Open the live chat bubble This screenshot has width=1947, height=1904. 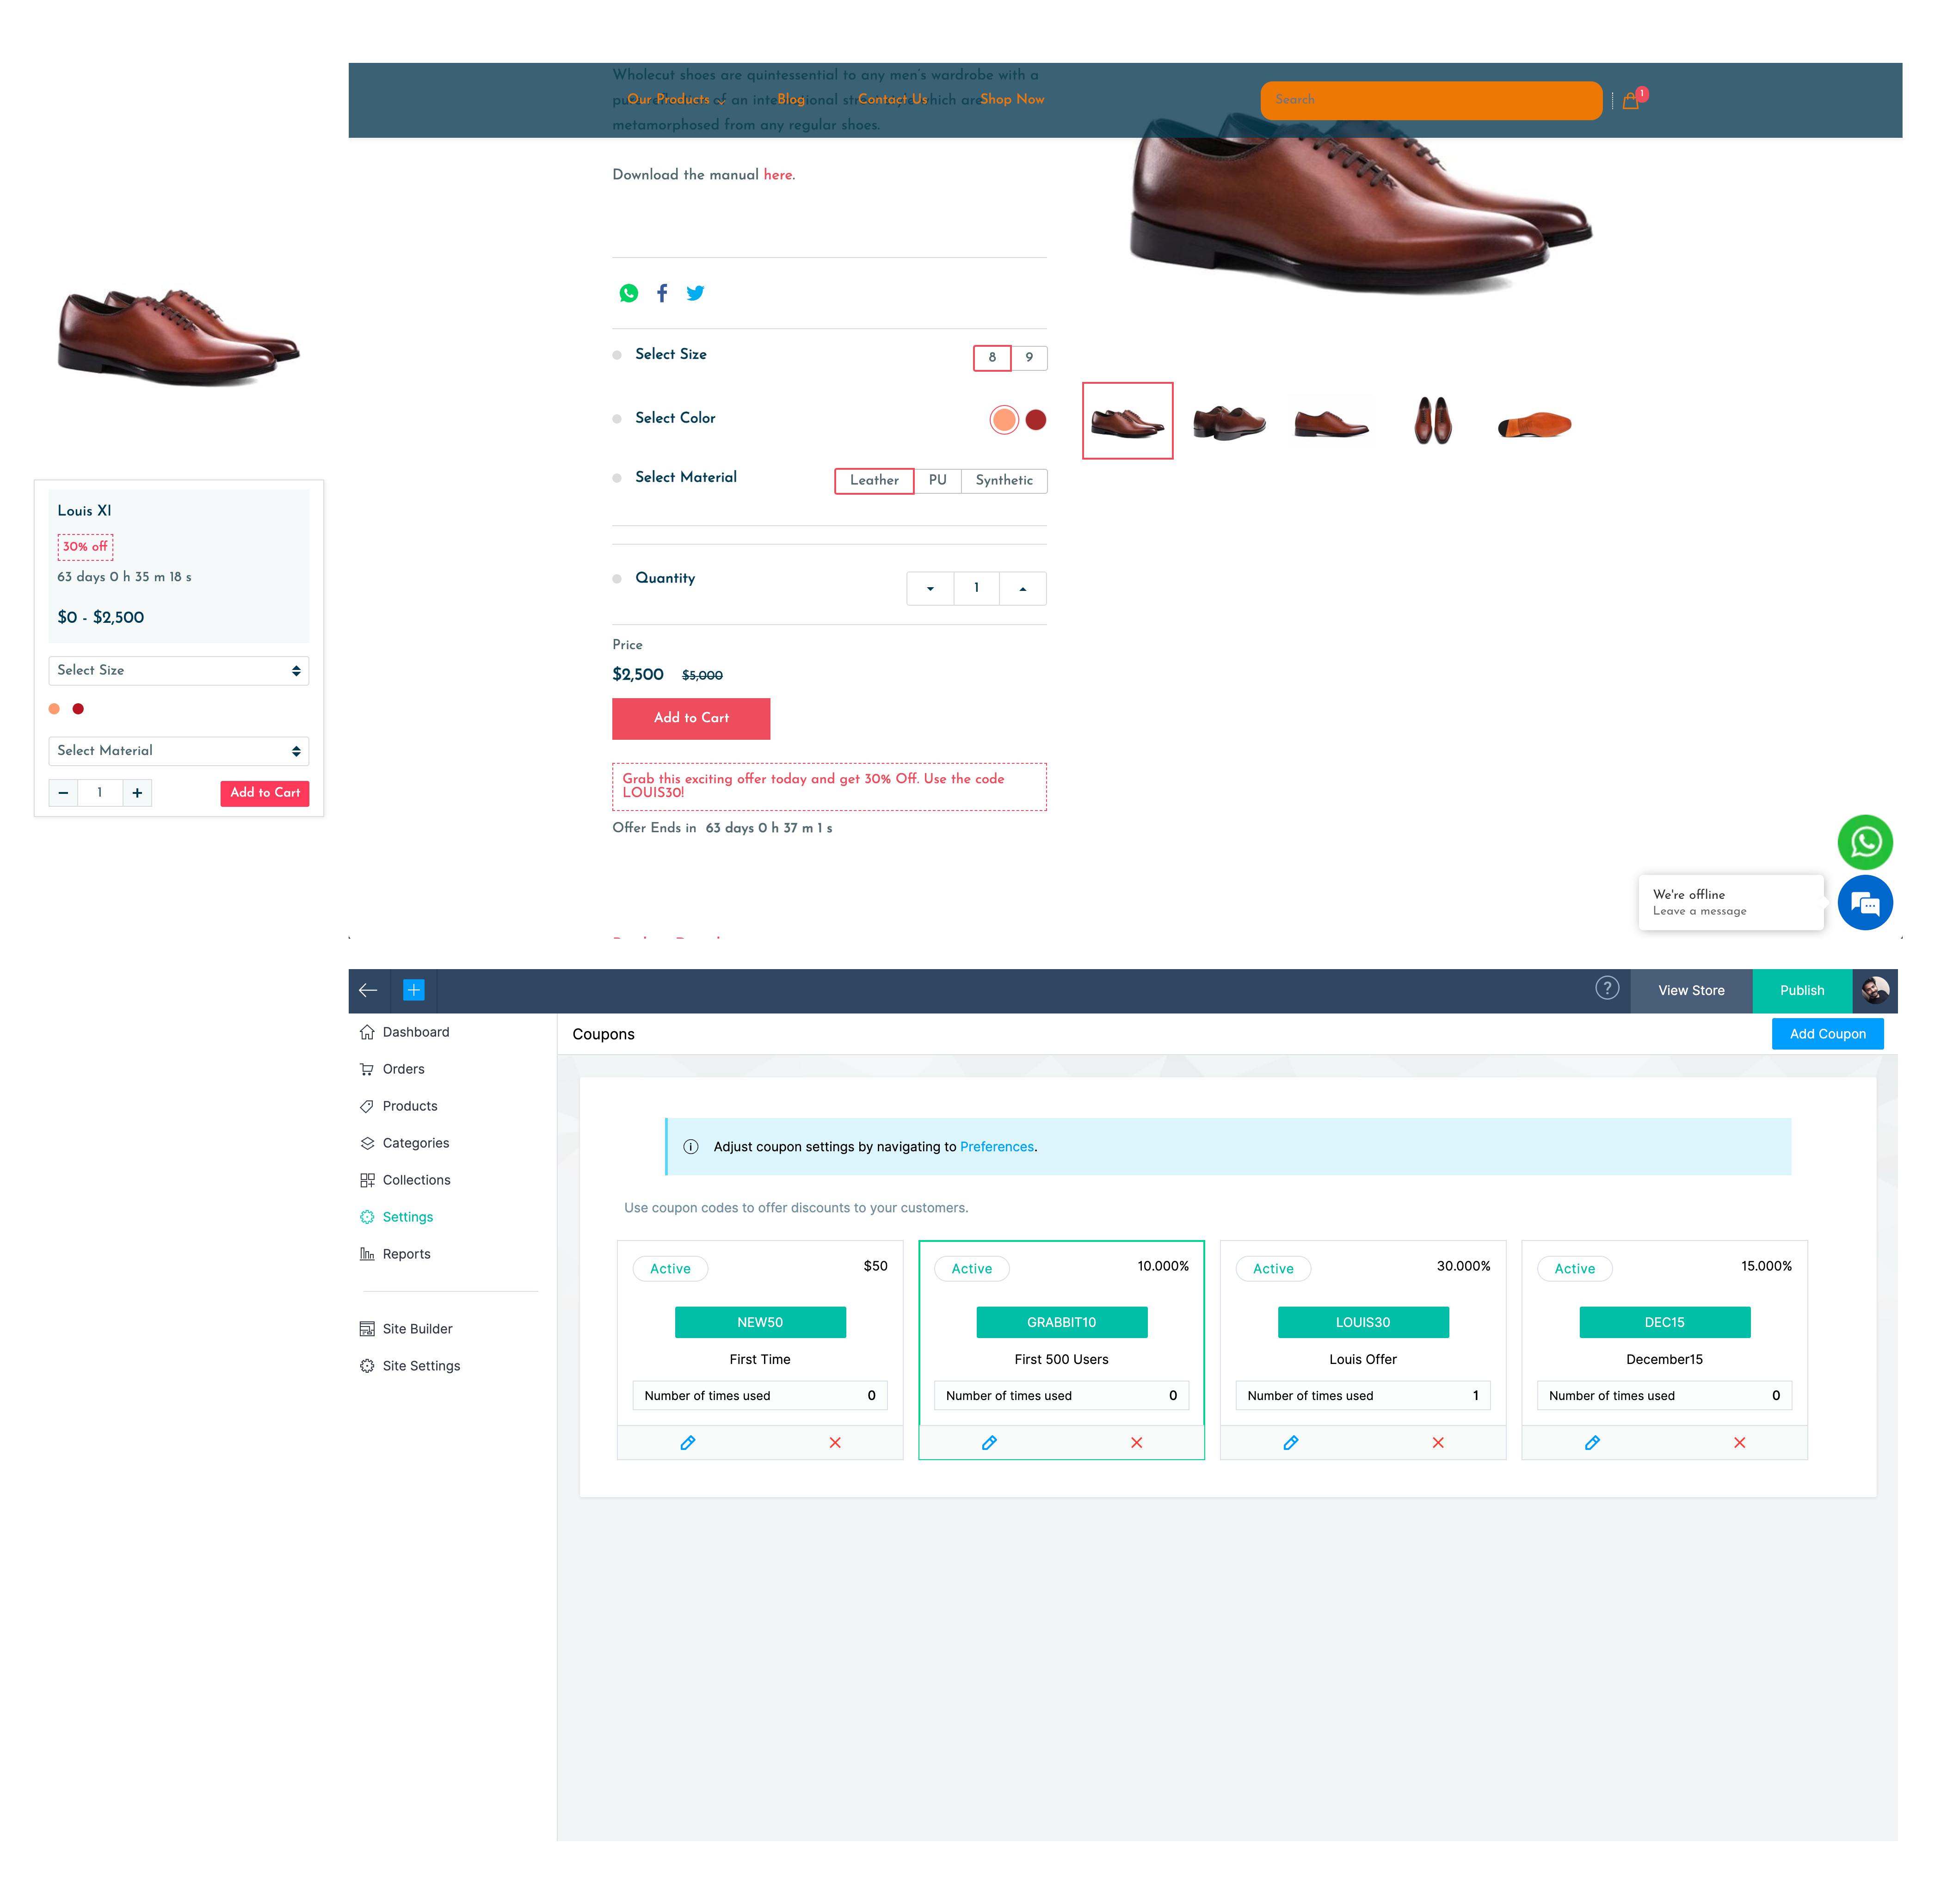(1864, 903)
